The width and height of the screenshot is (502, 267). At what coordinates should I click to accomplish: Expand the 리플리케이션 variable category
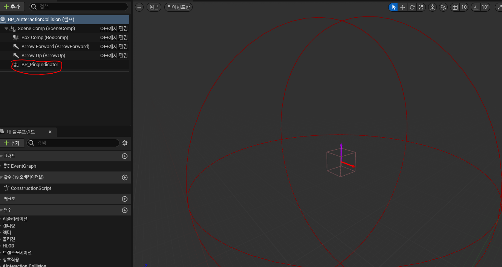(x=15, y=219)
